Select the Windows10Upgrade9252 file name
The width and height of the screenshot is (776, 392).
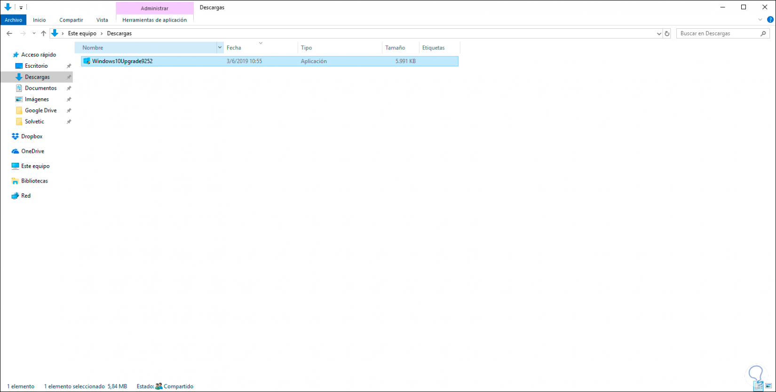[x=122, y=61]
